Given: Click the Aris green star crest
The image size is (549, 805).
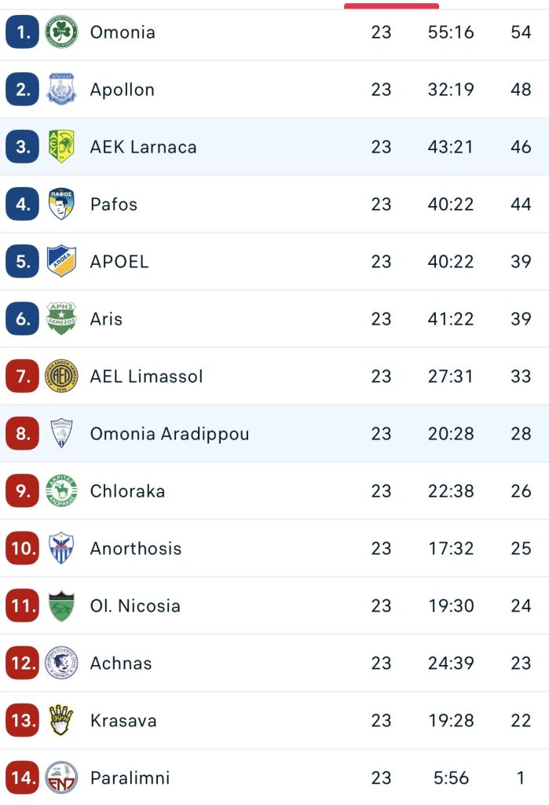Looking at the screenshot, I should tap(61, 319).
